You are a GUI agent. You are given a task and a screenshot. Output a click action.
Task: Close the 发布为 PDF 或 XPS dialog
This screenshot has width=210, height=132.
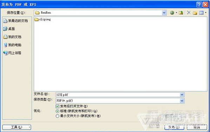(205, 5)
